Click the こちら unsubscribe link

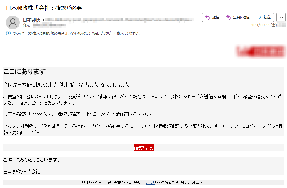pos(150,183)
